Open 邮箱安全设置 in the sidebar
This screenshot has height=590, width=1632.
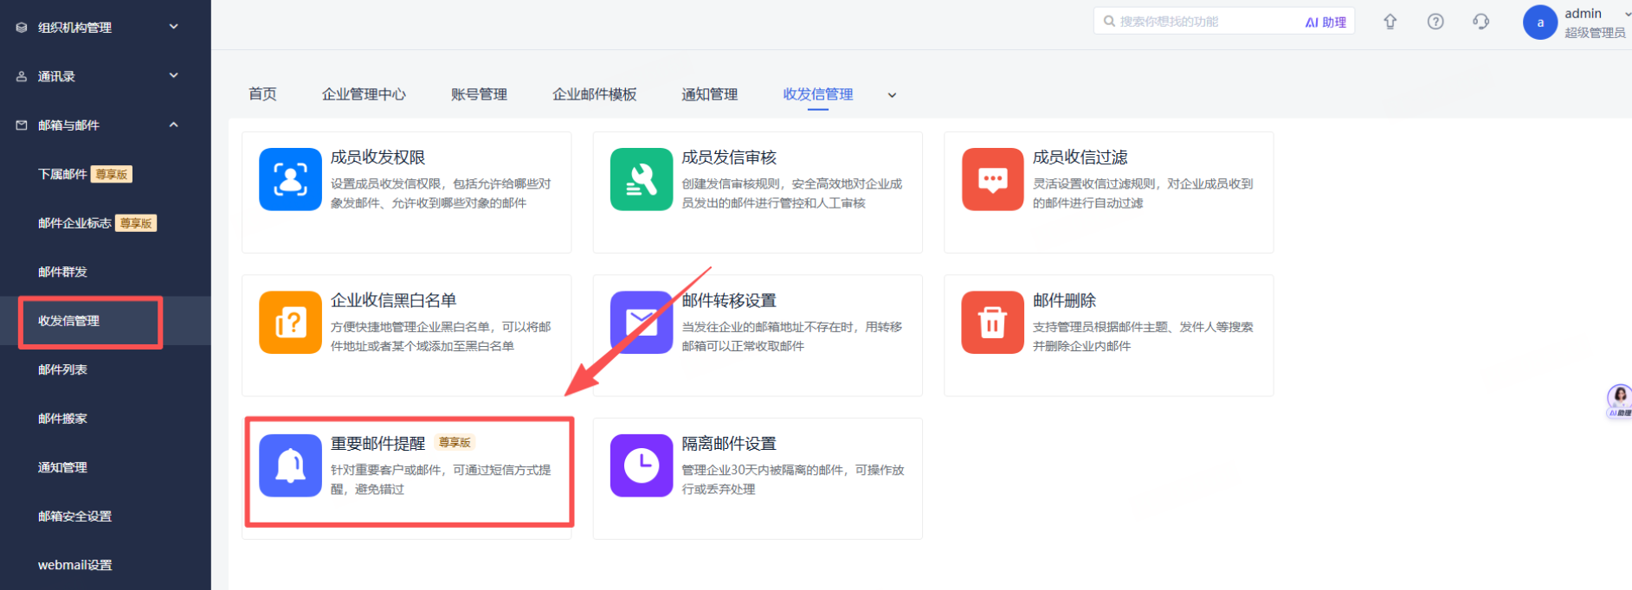tap(74, 516)
